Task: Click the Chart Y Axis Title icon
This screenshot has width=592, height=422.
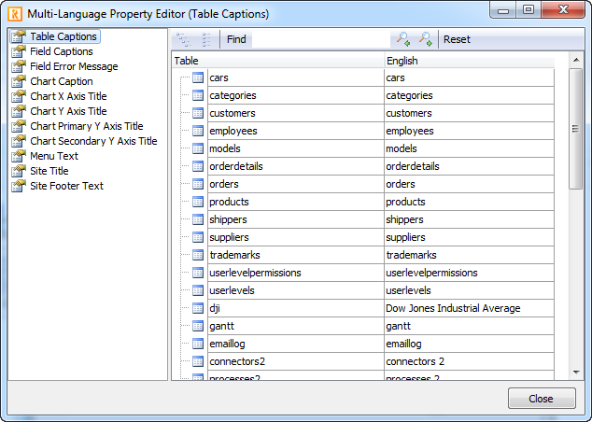Action: coord(19,111)
